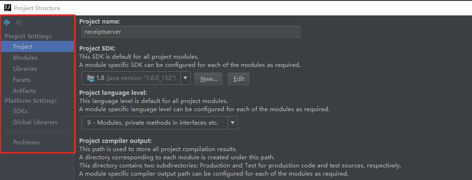Select Artifacts in the sidebar
Screen dimensions: 472x180
tap(24, 90)
